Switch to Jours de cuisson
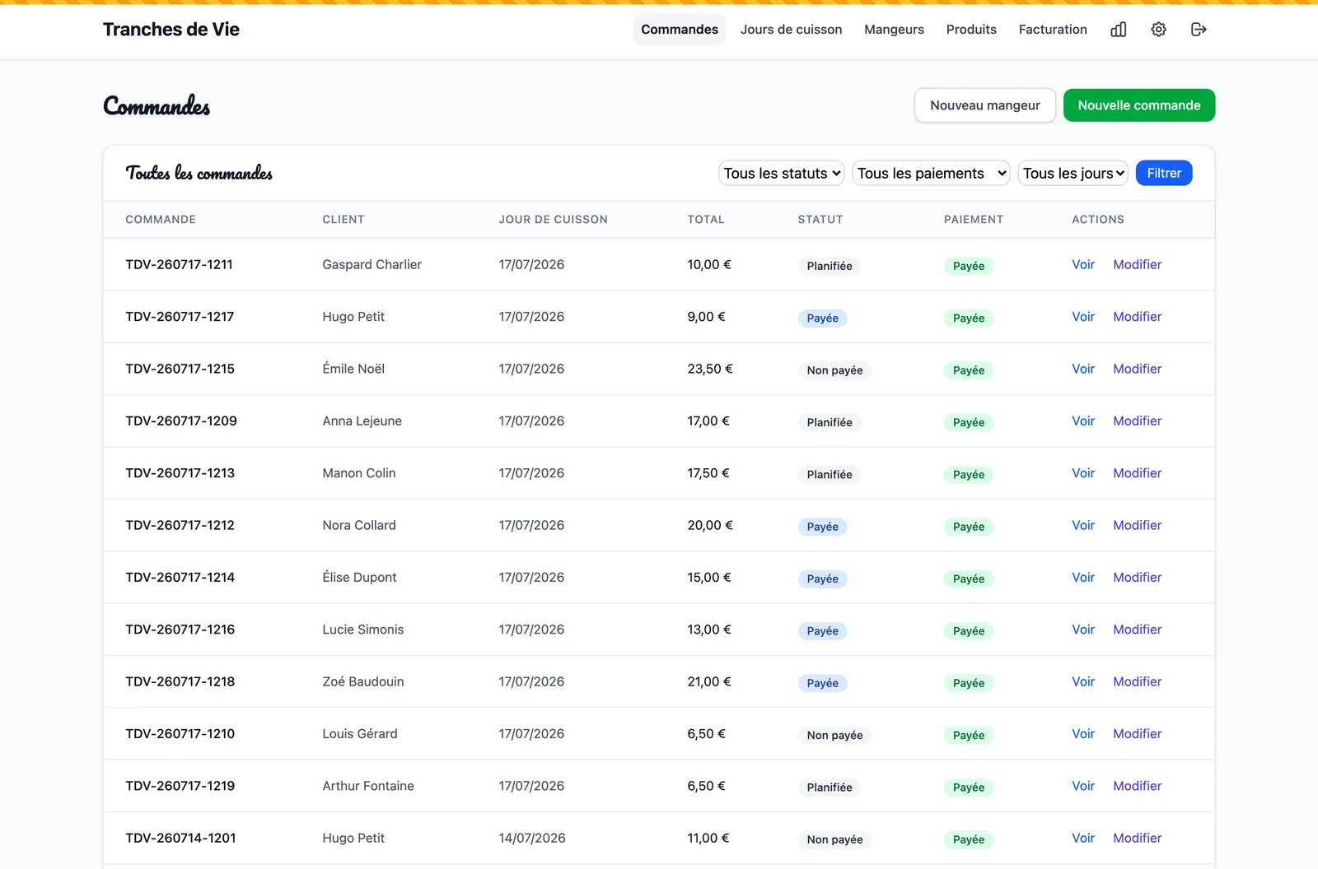 pyautogui.click(x=791, y=30)
